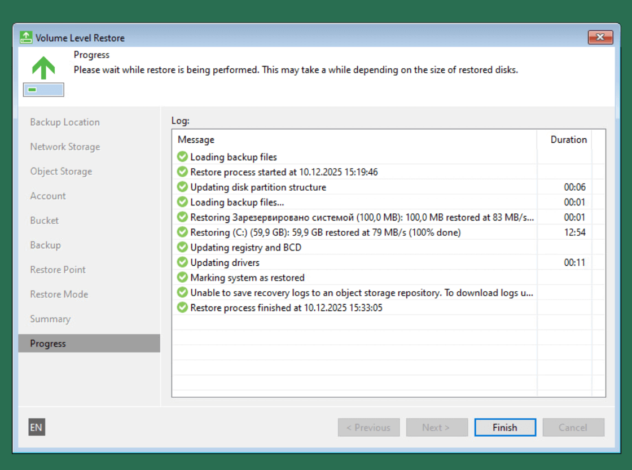Open the Restore Point wizard step
The image size is (632, 470).
pyautogui.click(x=58, y=270)
